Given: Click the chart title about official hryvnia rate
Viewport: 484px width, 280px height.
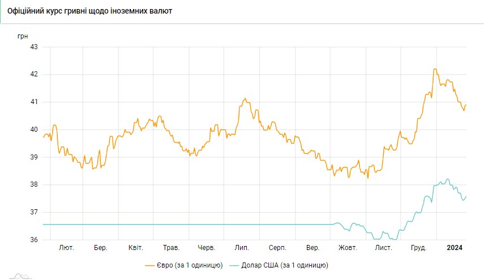Looking at the screenshot, I should tap(94, 11).
